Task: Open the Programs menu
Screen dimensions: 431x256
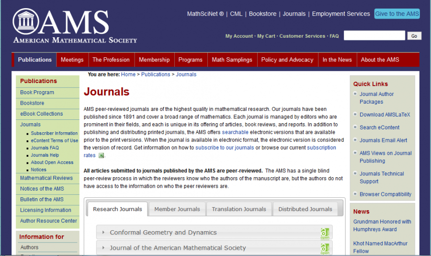Action: (190, 60)
